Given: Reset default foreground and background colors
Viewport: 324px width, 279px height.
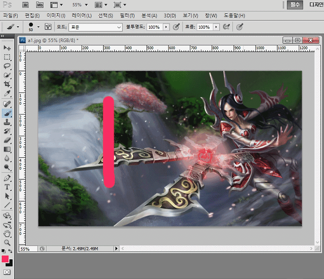Looking at the screenshot, I should [x=3, y=251].
